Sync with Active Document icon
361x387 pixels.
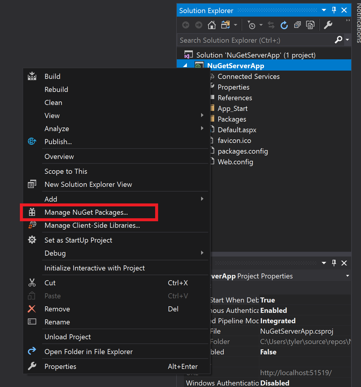271,25
